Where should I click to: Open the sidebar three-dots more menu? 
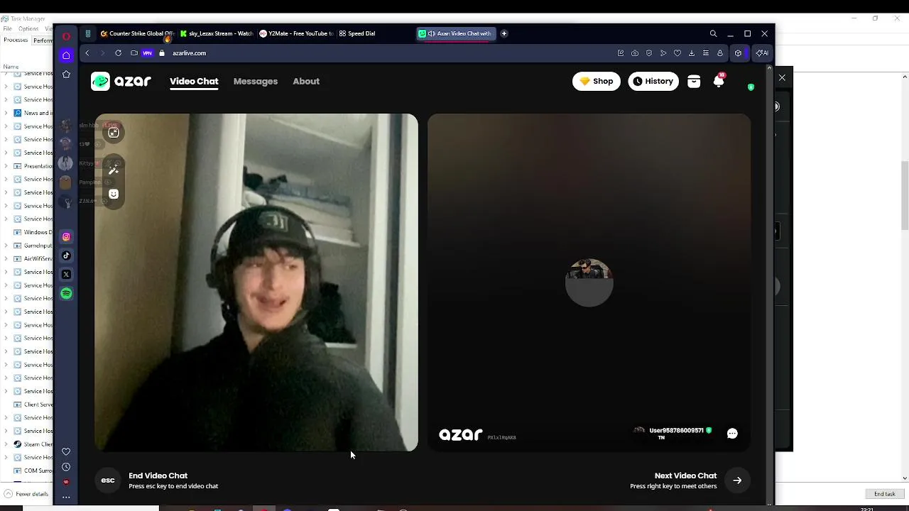(x=66, y=497)
